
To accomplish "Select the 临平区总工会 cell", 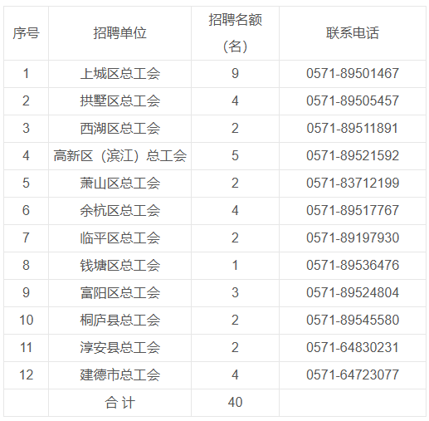I will 119,238.
